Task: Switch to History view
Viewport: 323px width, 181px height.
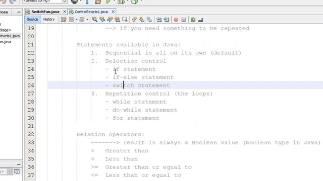Action: click(x=49, y=19)
